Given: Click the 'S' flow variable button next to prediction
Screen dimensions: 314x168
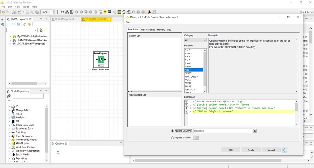Looking at the screenshot, I should (255, 131).
